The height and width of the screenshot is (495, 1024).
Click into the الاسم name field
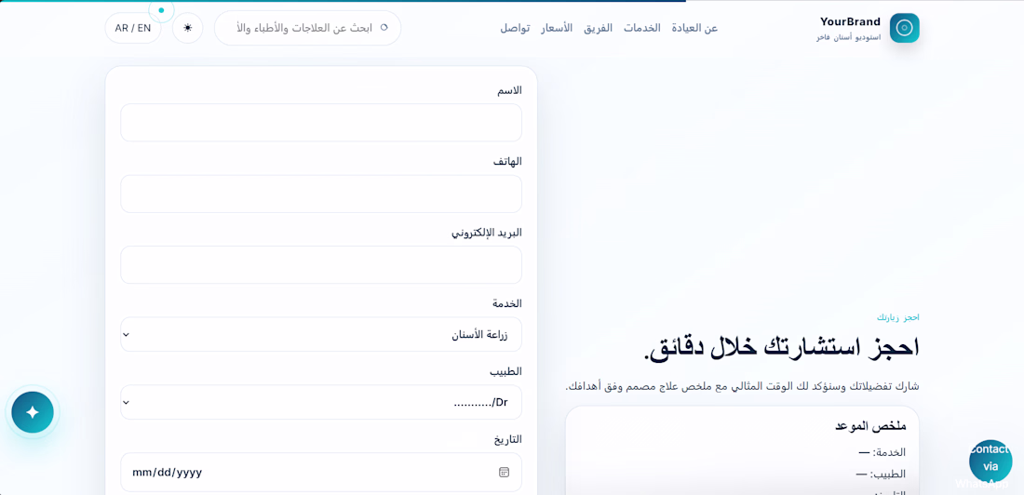coord(321,123)
